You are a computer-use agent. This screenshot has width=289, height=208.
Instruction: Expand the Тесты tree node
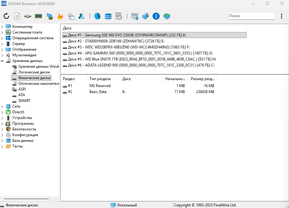[2, 147]
